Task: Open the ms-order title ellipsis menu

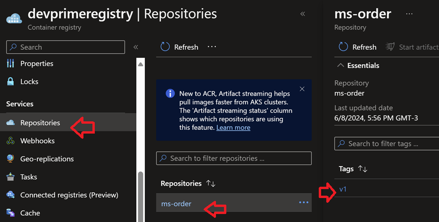Action: tap(409, 14)
